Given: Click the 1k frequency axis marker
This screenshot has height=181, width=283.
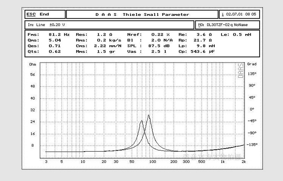Looking at the screenshot, I should [x=223, y=162].
